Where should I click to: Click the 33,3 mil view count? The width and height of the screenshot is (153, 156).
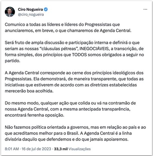point(61,149)
